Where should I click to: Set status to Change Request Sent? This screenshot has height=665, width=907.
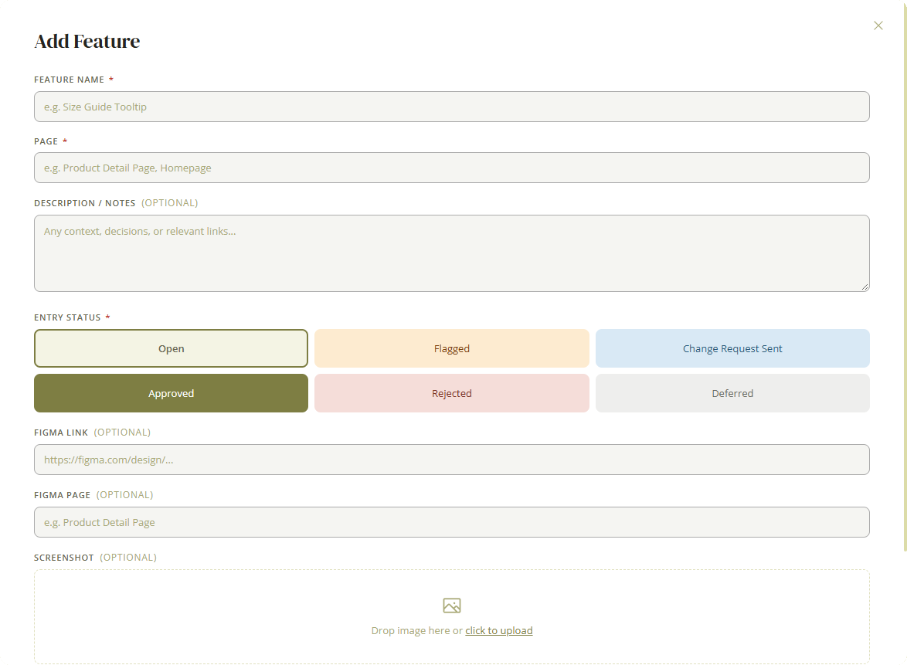point(732,348)
